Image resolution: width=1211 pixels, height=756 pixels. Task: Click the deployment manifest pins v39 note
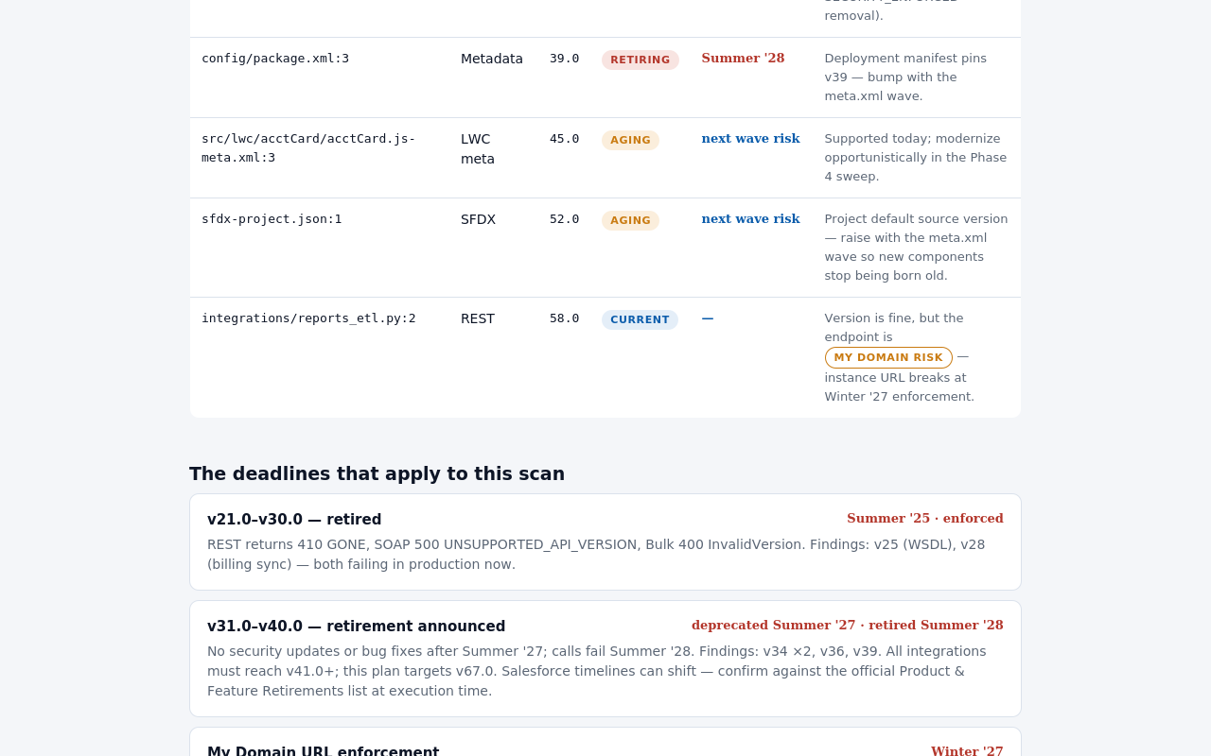[905, 77]
